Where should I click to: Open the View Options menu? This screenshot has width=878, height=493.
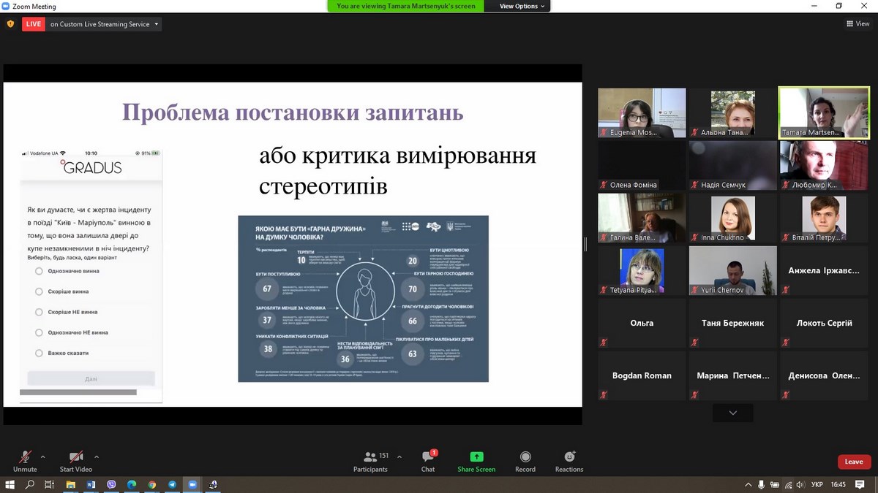522,6
